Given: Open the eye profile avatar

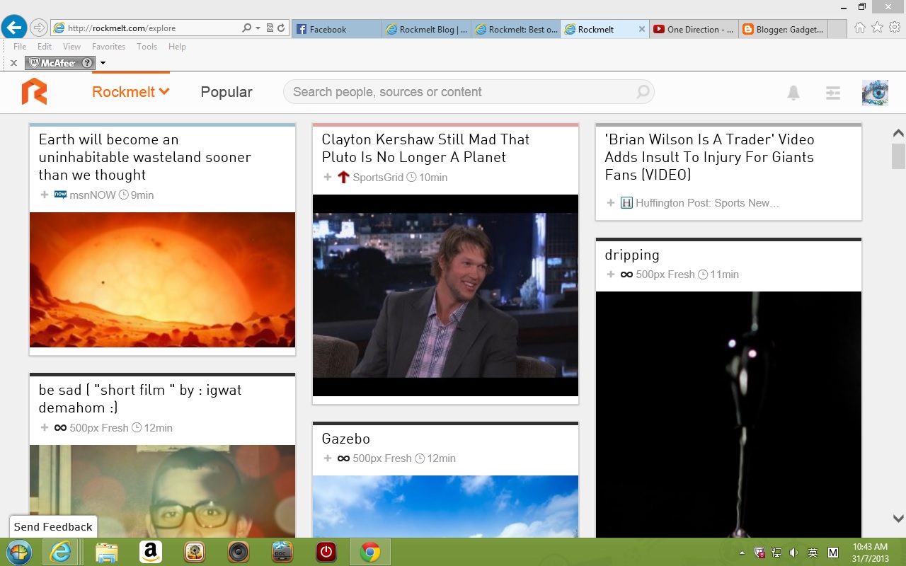Looking at the screenshot, I should coord(875,93).
